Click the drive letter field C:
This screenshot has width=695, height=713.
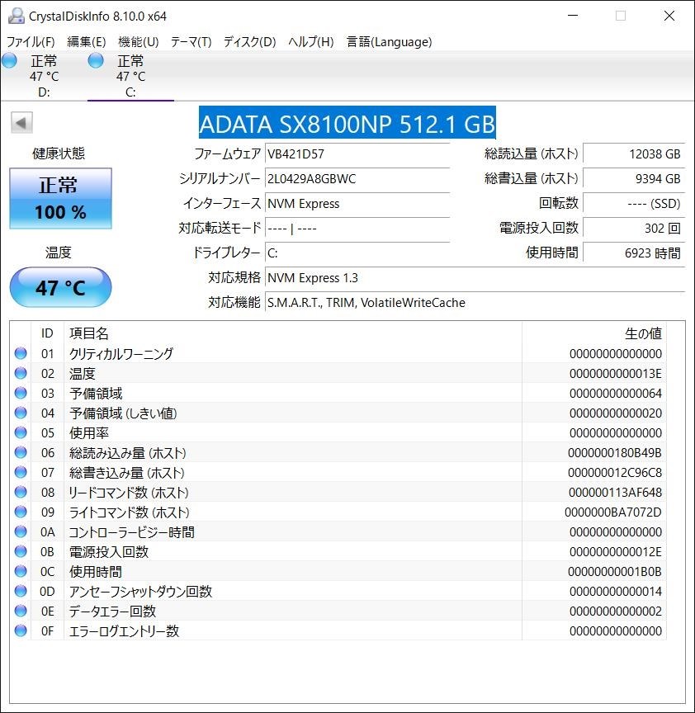[357, 253]
